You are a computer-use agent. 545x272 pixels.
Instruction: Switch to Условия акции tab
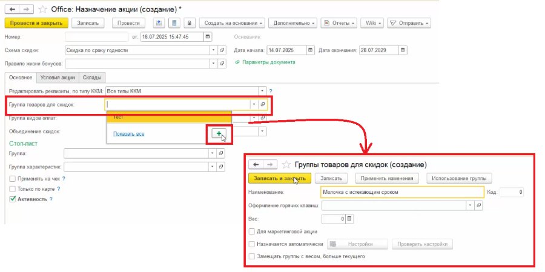[58, 78]
